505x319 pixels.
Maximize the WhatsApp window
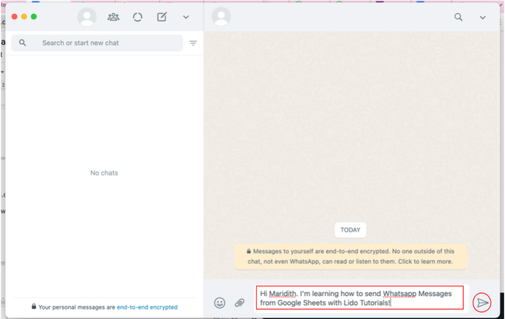[x=34, y=17]
